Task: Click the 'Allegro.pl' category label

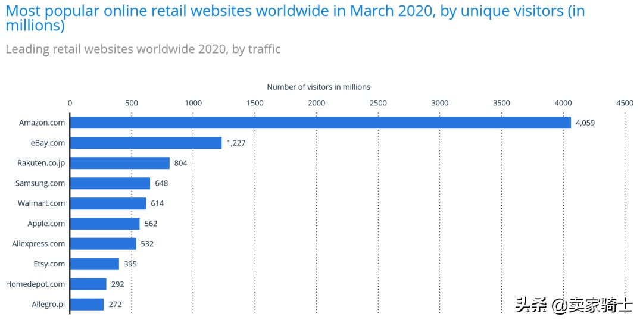Action: coord(48,305)
